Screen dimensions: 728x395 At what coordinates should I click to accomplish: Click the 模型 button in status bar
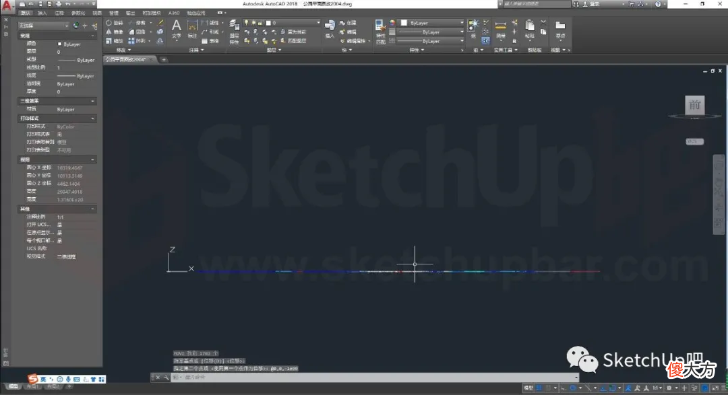pyautogui.click(x=528, y=388)
